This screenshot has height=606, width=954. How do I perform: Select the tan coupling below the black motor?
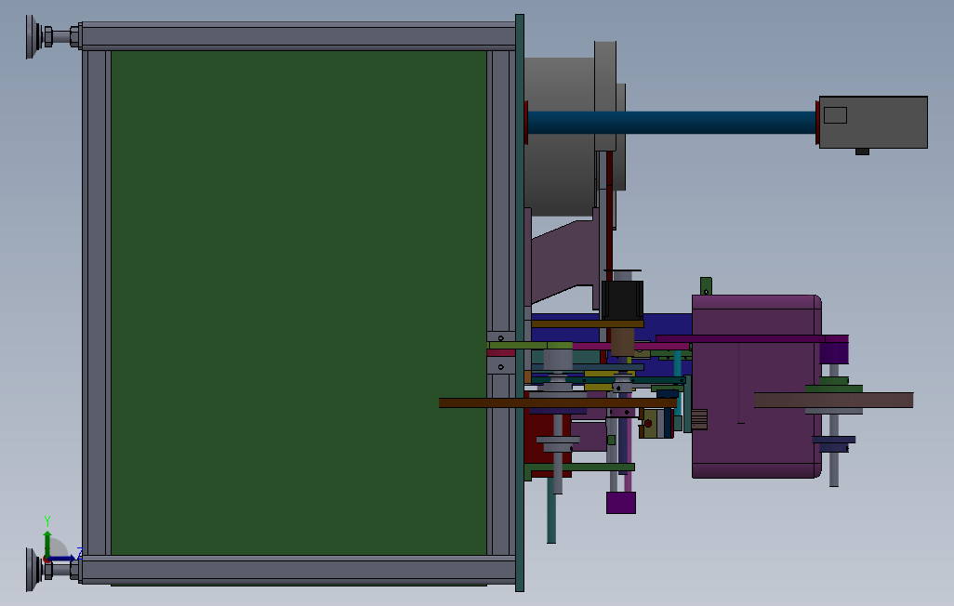622,341
